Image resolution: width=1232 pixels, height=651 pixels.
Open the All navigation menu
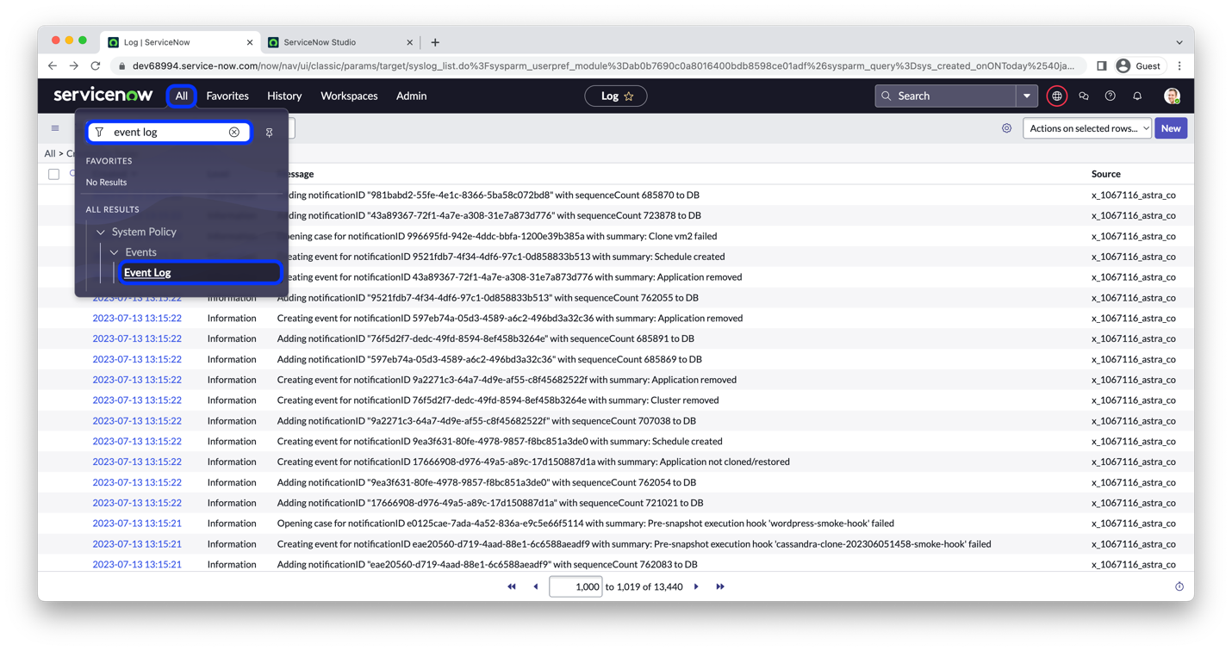[182, 96]
